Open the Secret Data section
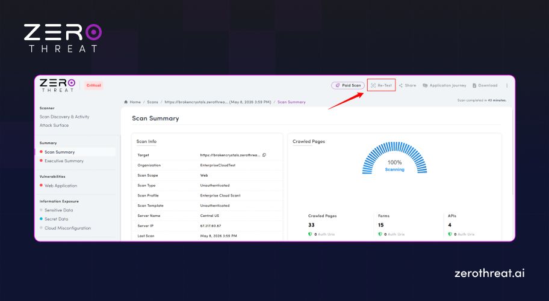 coord(56,219)
